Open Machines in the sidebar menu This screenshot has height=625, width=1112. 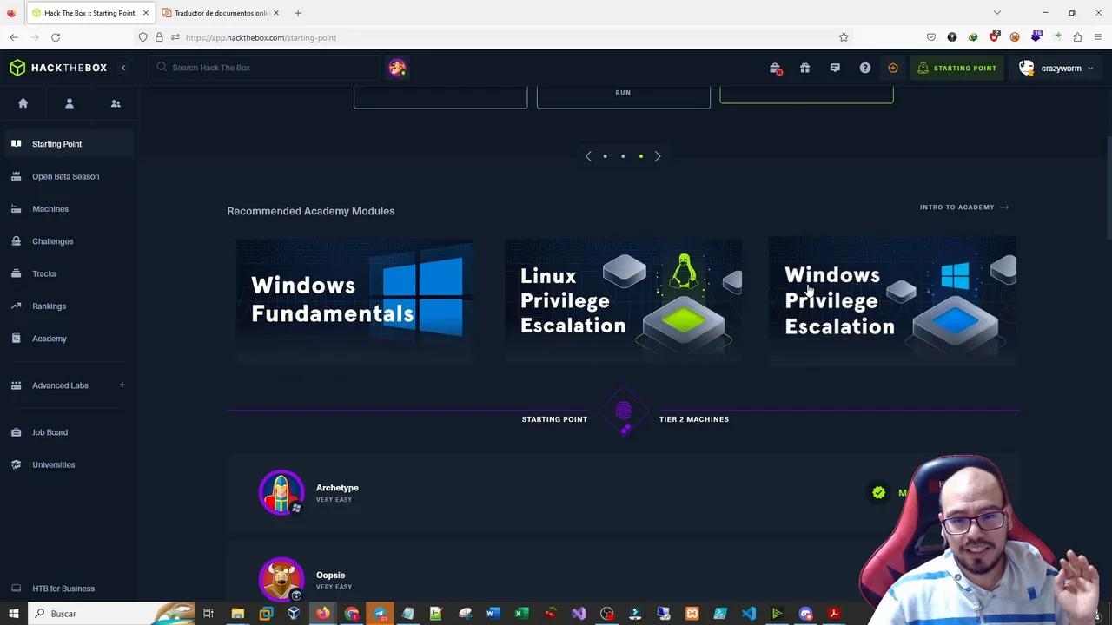50,209
